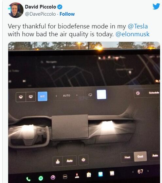The width and height of the screenshot is (162, 183).
Task: Tap the Schedule button with clock
Action: pyautogui.click(x=148, y=93)
